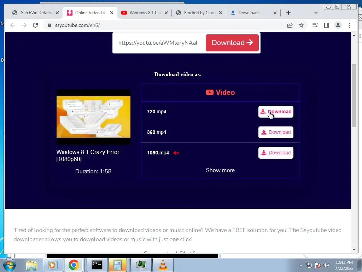Close the GlitchVid Dataset tab
The image size is (362, 272).
pyautogui.click(x=57, y=13)
